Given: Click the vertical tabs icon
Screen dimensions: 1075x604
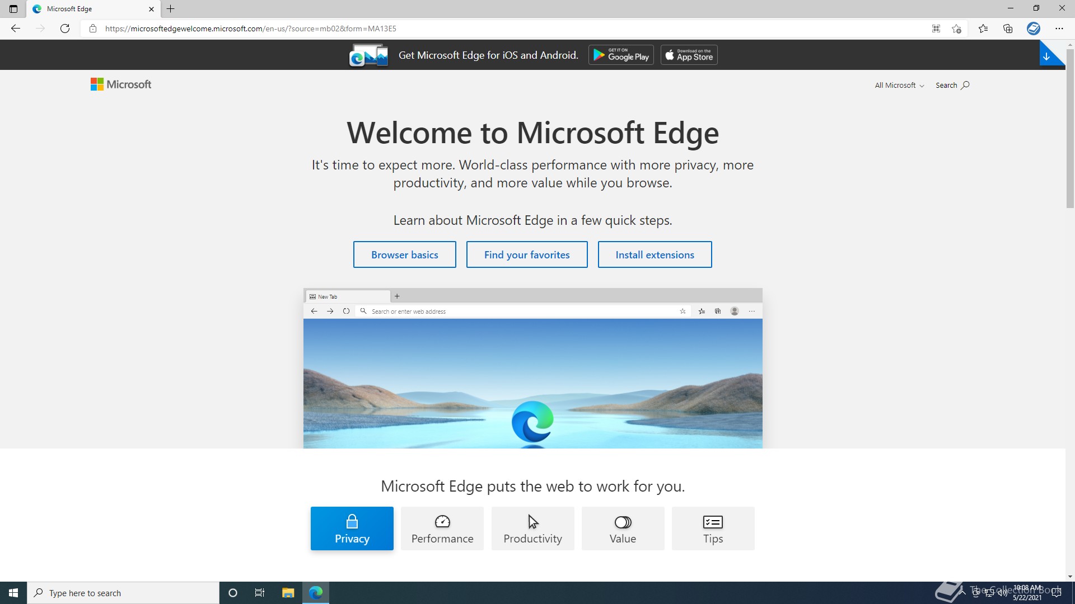Looking at the screenshot, I should 13,9.
